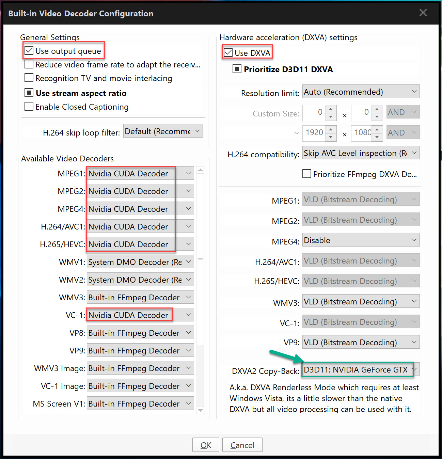Viewport: 442px width, 459px height.
Task: Click the DXVA VC-1 VLD dropdown
Action: tap(361, 322)
